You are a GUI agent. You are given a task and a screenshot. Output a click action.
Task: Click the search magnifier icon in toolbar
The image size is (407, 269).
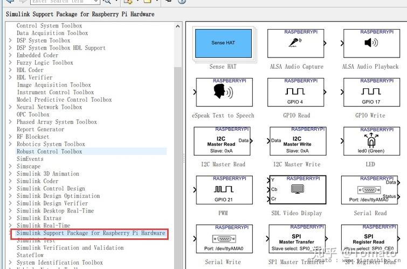coord(107,1)
